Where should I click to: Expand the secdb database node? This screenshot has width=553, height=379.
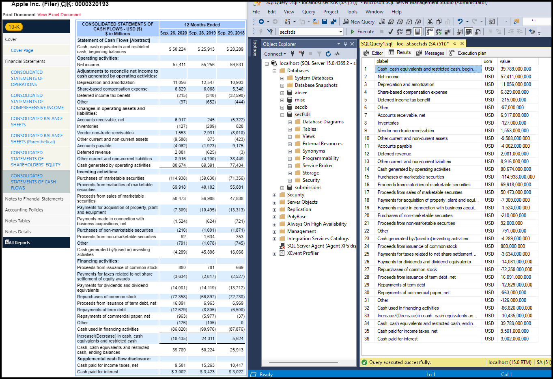pos(282,108)
